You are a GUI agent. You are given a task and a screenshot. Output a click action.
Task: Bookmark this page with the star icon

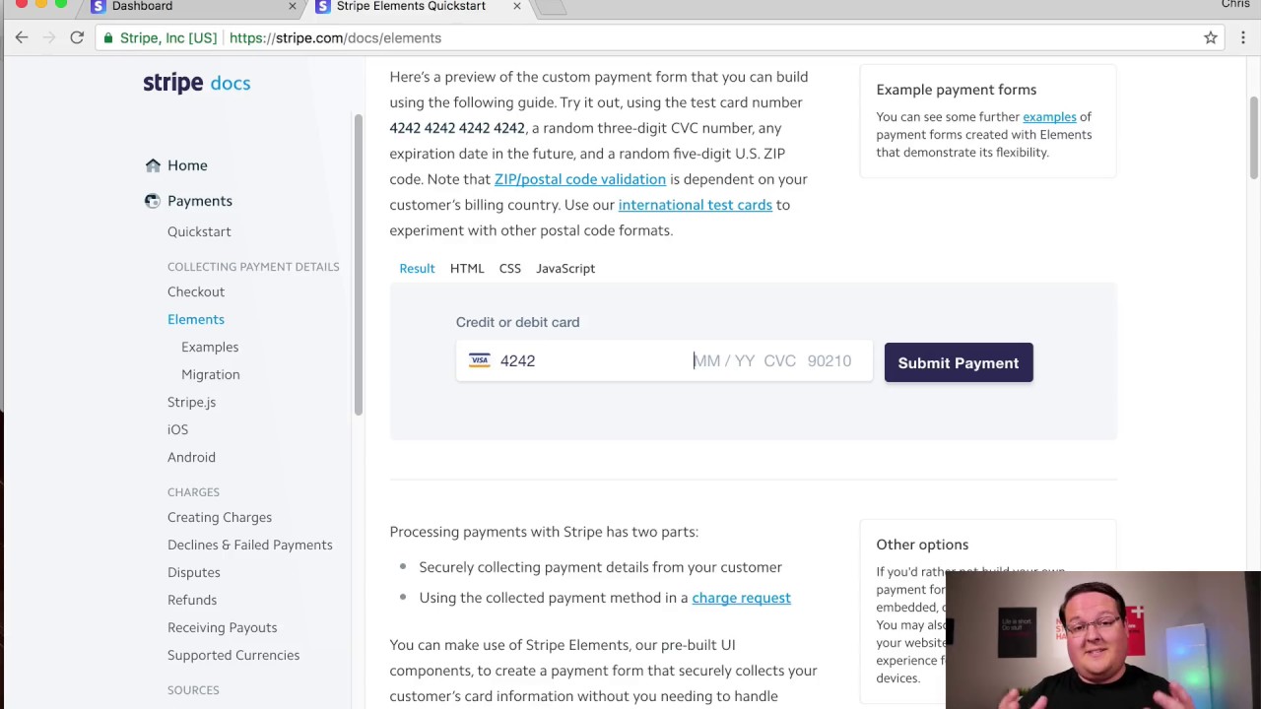point(1211,37)
